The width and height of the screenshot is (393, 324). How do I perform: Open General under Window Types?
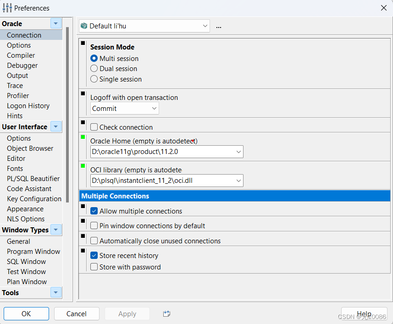pyautogui.click(x=18, y=242)
